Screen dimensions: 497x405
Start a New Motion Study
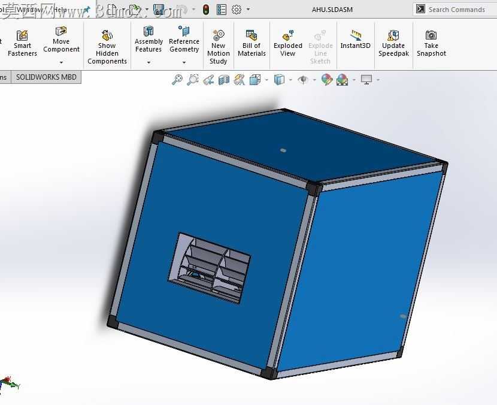[x=218, y=47]
